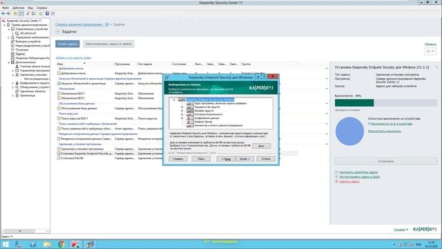442x249 pixels.
Task: Click the Back arrow in the toolbar
Action: [3, 14]
